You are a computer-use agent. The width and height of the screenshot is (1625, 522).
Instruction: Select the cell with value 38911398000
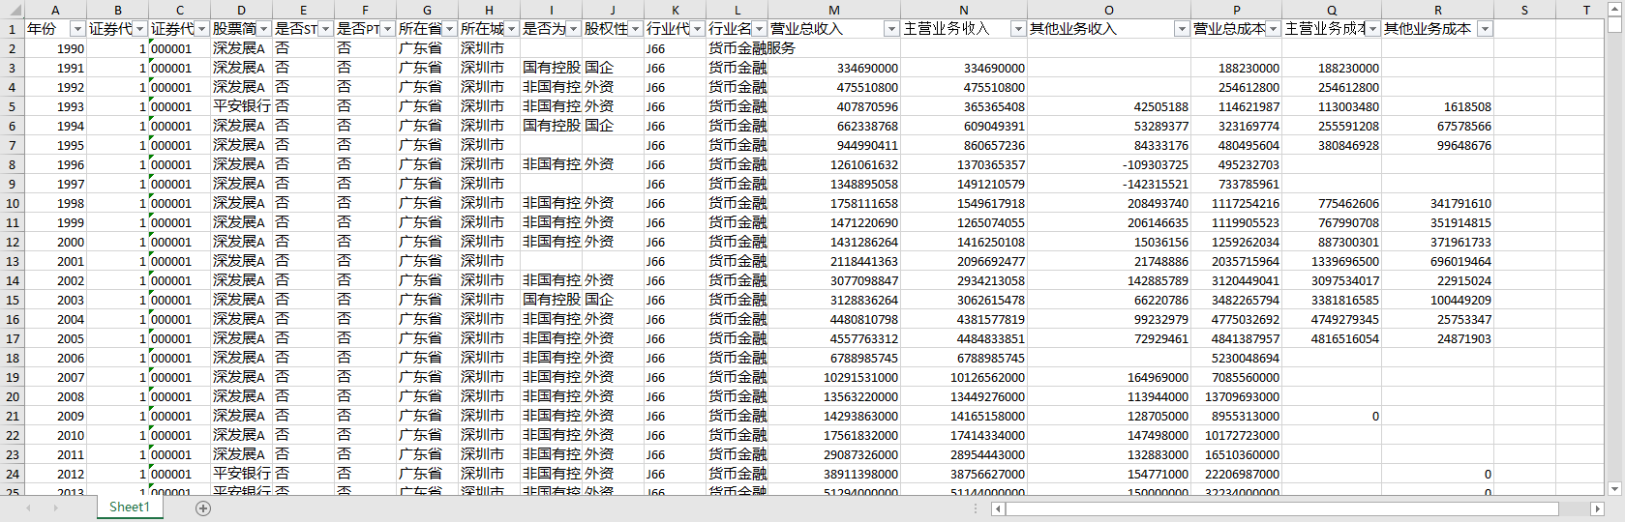(834, 474)
